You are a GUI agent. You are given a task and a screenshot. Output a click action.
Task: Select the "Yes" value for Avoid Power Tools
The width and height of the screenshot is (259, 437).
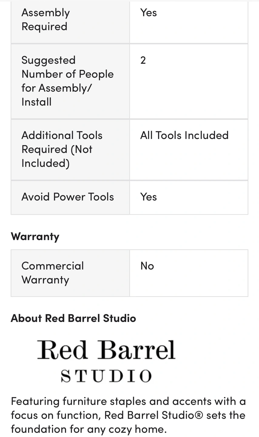[149, 197]
